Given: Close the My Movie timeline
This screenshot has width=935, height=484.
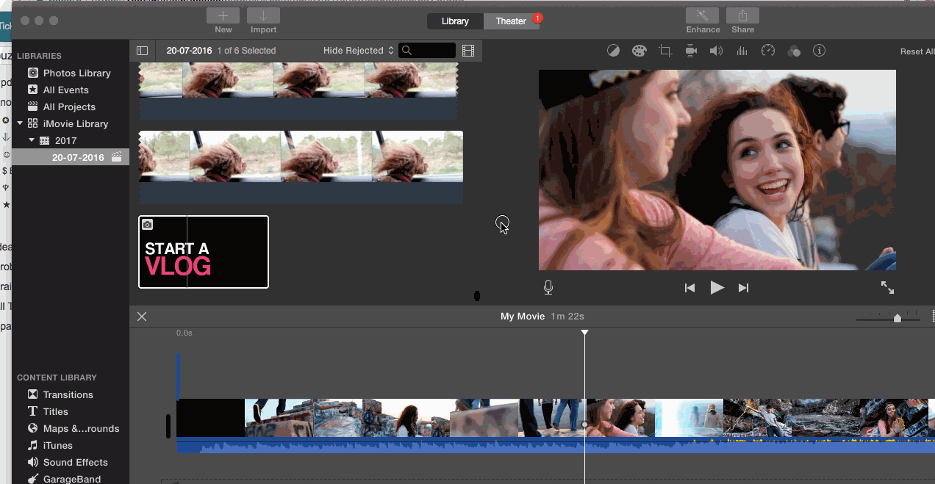Looking at the screenshot, I should point(142,317).
